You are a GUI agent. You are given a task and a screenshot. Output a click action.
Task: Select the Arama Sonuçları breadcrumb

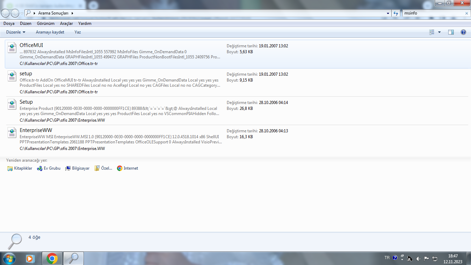point(53,13)
